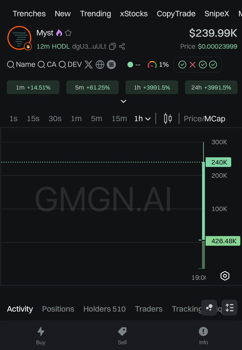Tap the bubble map icon near Tracking

[x=209, y=308]
